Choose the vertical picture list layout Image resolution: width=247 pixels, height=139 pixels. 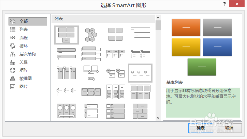(x=91, y=111)
